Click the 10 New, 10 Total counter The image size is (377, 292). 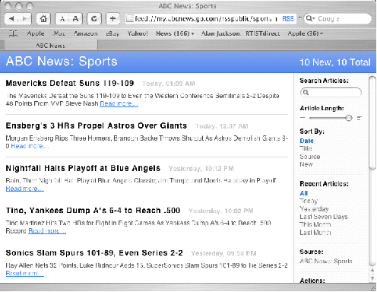pos(335,62)
